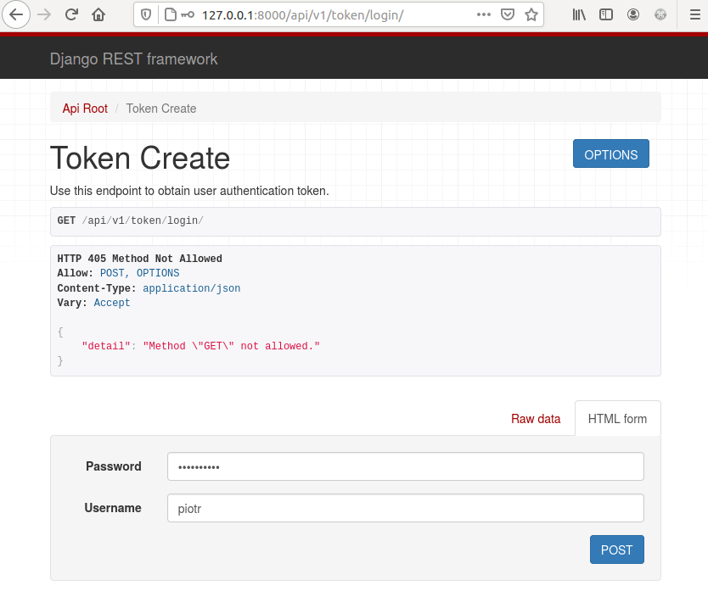Open site information via the key icon
Viewport: 708px width, 608px height.
(x=177, y=14)
